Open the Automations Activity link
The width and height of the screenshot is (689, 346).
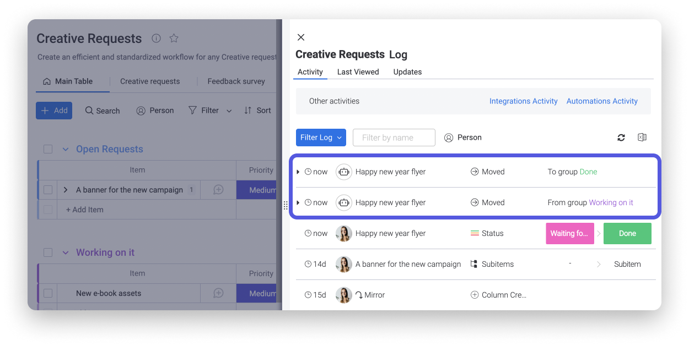point(602,101)
